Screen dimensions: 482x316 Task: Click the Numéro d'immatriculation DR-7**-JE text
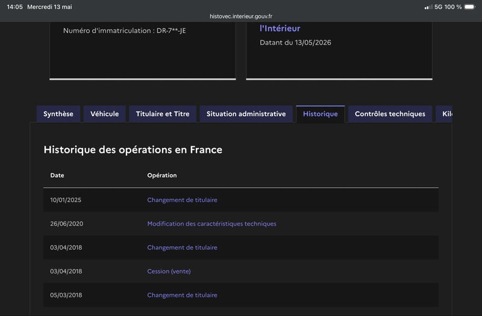pyautogui.click(x=125, y=31)
